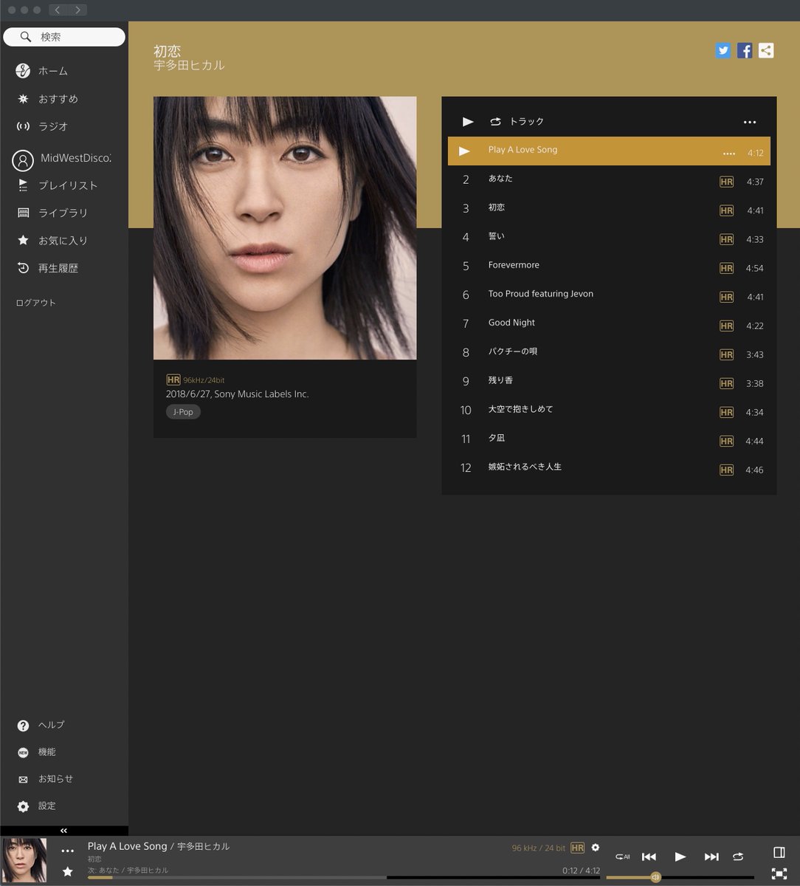Click the 初恋 album name in player bar
800x886 pixels.
point(94,859)
